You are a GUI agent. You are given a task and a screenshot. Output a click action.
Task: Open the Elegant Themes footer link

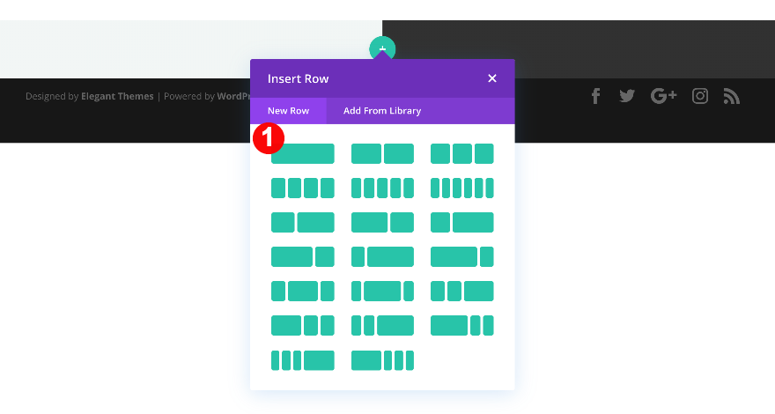(x=117, y=96)
